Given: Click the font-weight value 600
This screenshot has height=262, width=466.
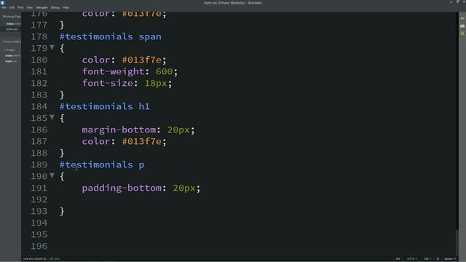Looking at the screenshot, I should (164, 71).
